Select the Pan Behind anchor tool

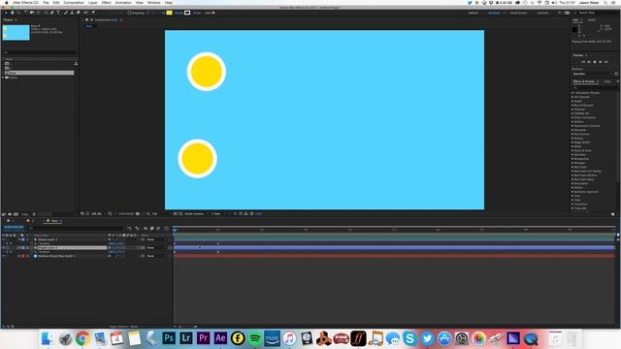(x=39, y=13)
